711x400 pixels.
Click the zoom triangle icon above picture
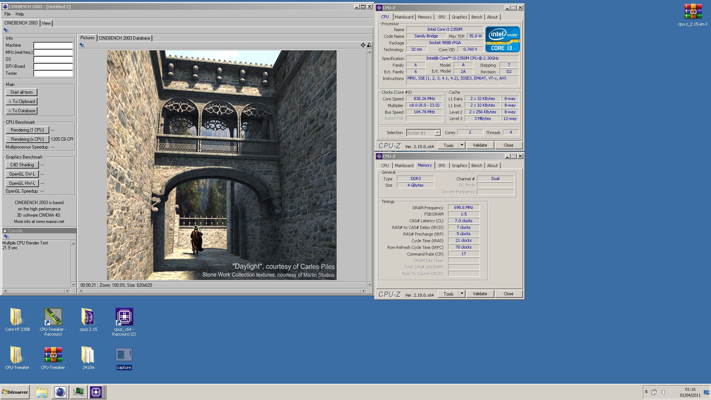pyautogui.click(x=369, y=45)
